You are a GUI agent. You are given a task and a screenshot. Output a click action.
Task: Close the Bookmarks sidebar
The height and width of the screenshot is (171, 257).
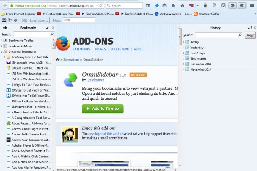point(53,28)
